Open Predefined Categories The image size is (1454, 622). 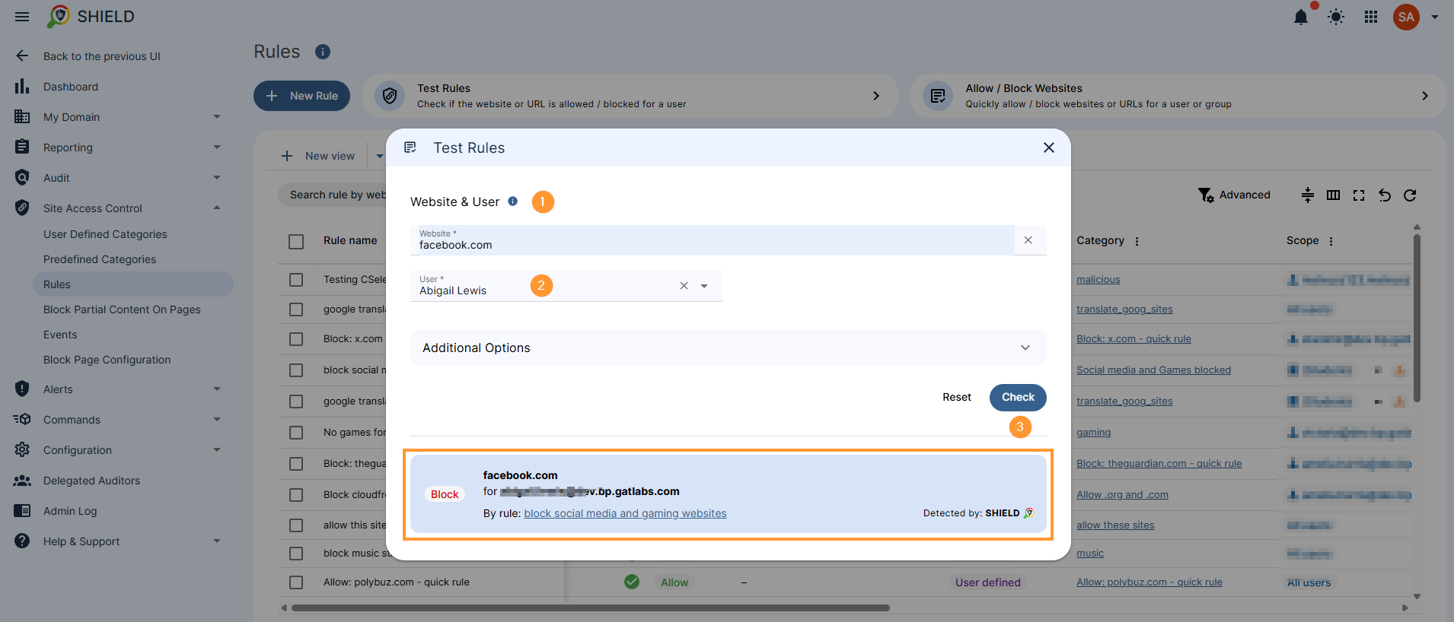pos(100,259)
